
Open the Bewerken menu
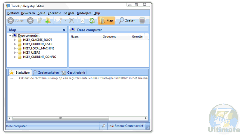coord(28,13)
